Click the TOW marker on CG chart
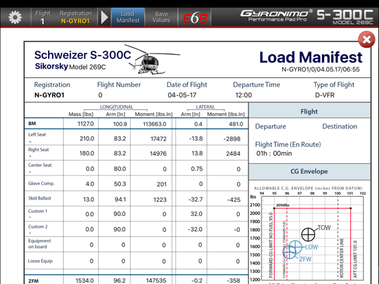The image size is (379, 284). (x=308, y=234)
